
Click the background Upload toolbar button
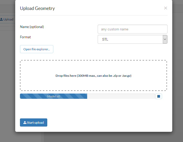click(7, 19)
